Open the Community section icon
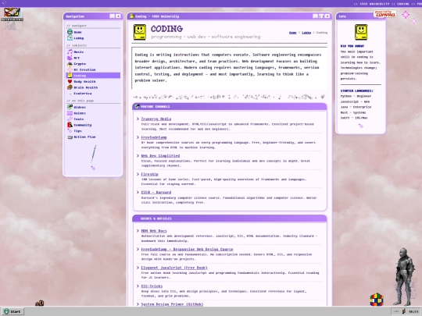The width and height of the screenshot is (422, 316). click(70, 125)
